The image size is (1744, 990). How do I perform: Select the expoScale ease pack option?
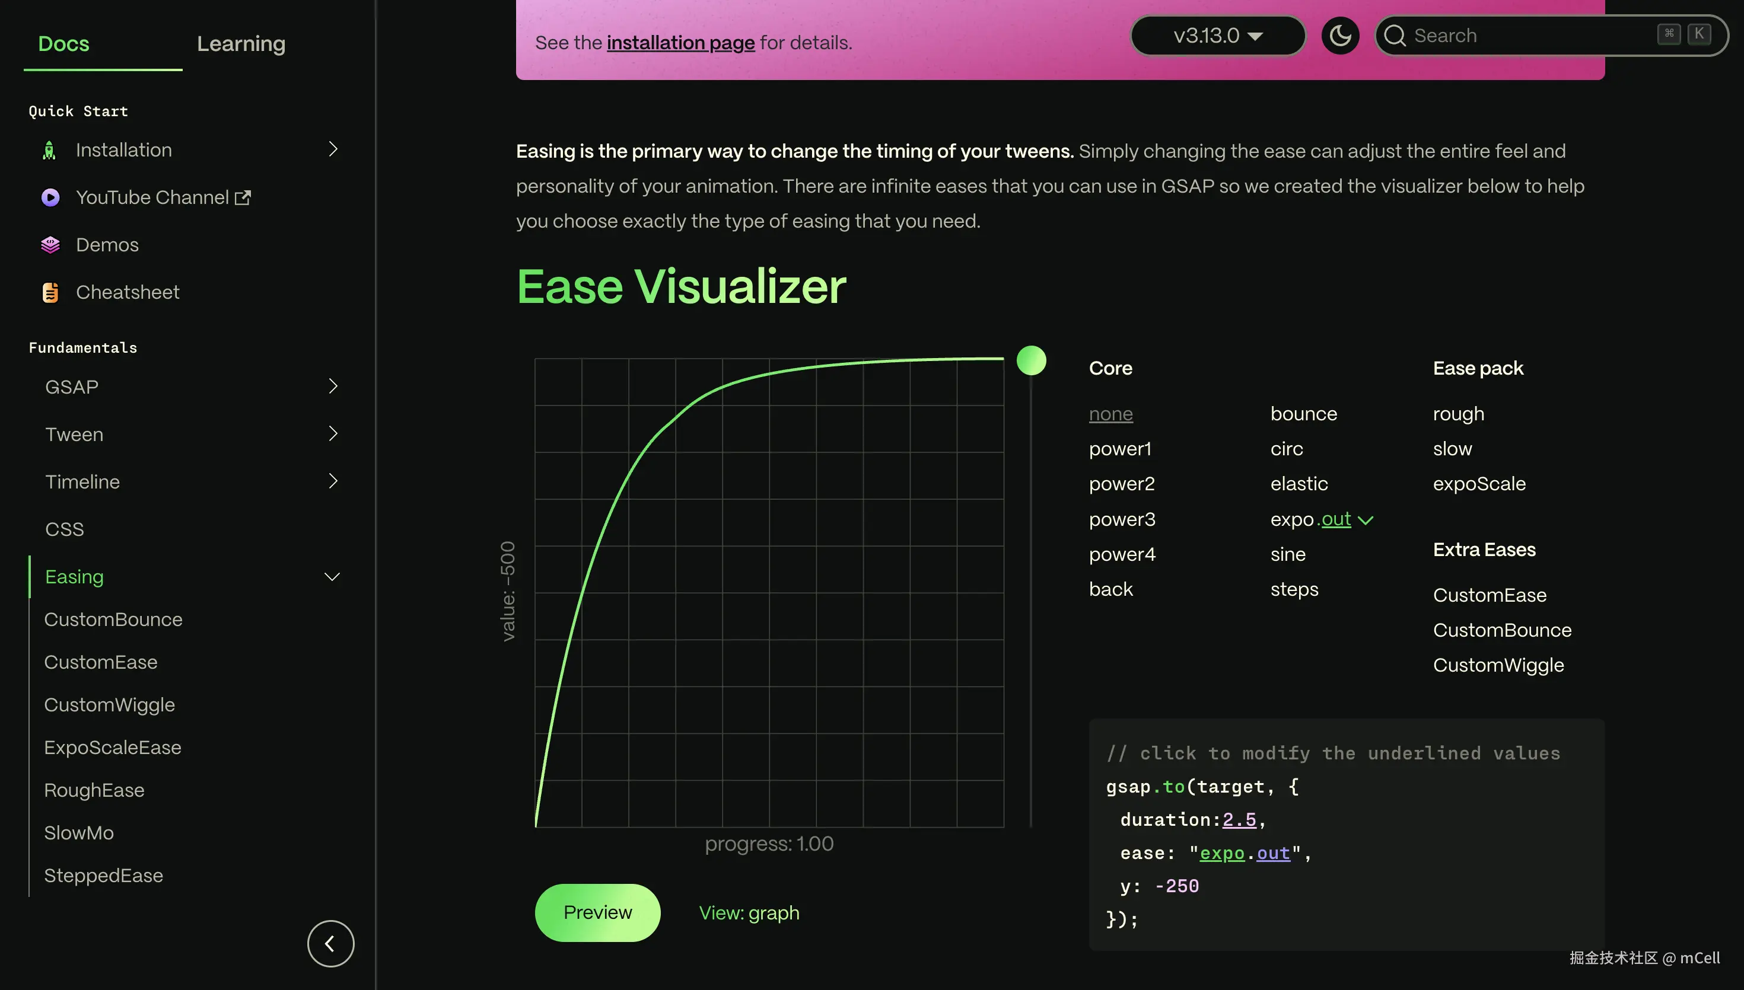(x=1479, y=484)
